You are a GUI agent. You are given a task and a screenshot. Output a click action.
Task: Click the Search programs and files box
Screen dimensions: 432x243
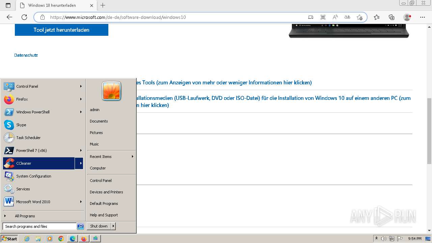tap(39, 226)
